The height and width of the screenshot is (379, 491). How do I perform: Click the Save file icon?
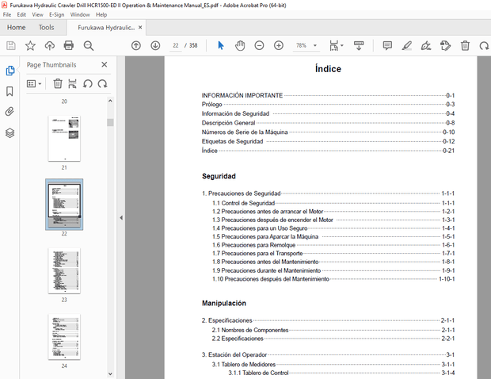tap(11, 46)
